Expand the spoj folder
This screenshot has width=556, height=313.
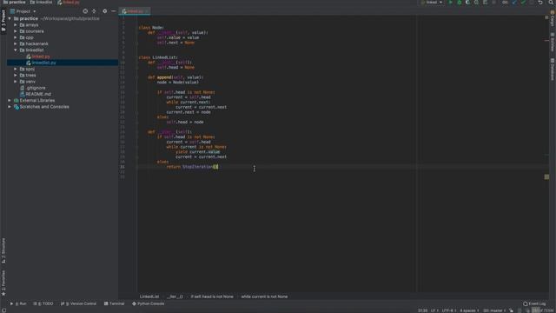tap(16, 69)
